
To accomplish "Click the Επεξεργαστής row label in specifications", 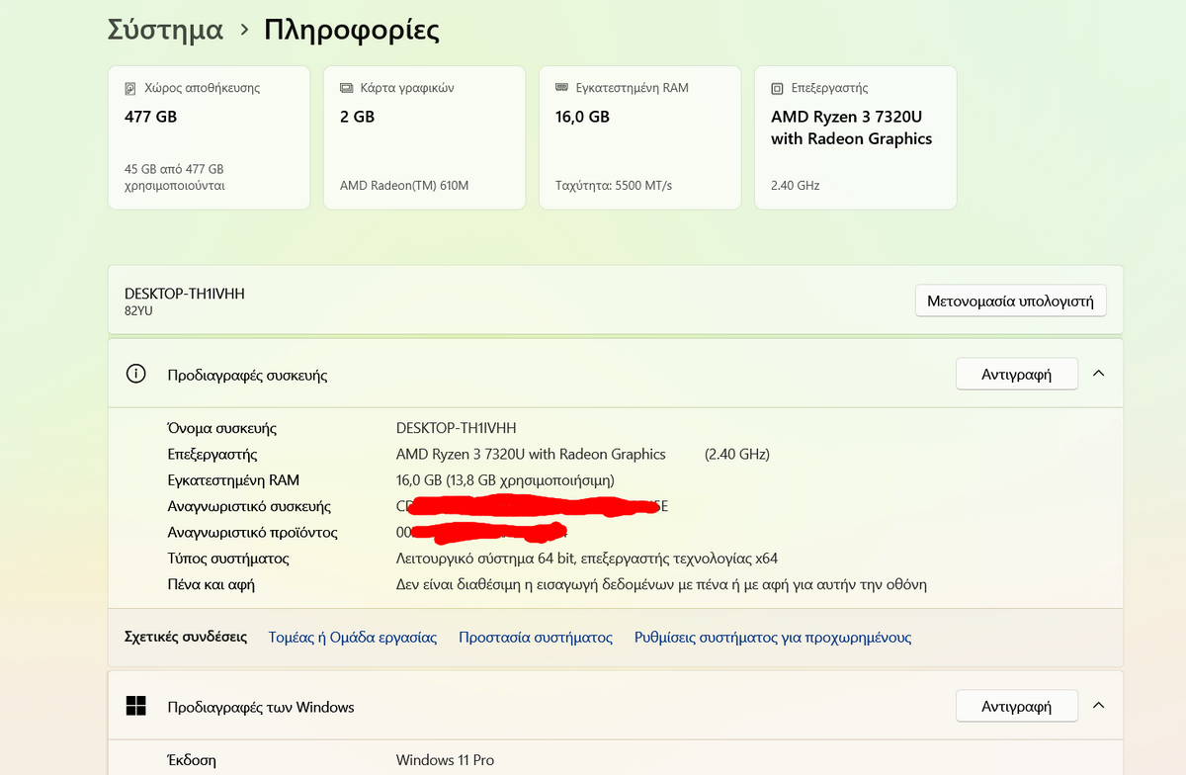I will pos(212,454).
